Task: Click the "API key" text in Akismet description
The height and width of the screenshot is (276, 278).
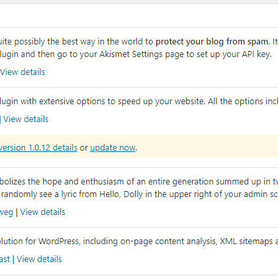Action: pyautogui.click(x=257, y=54)
